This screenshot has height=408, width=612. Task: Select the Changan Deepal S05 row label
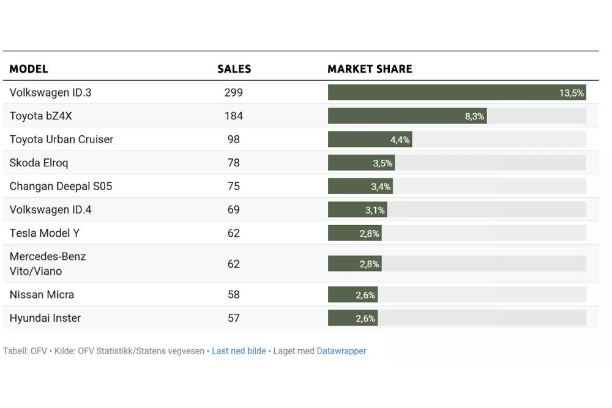click(x=61, y=186)
